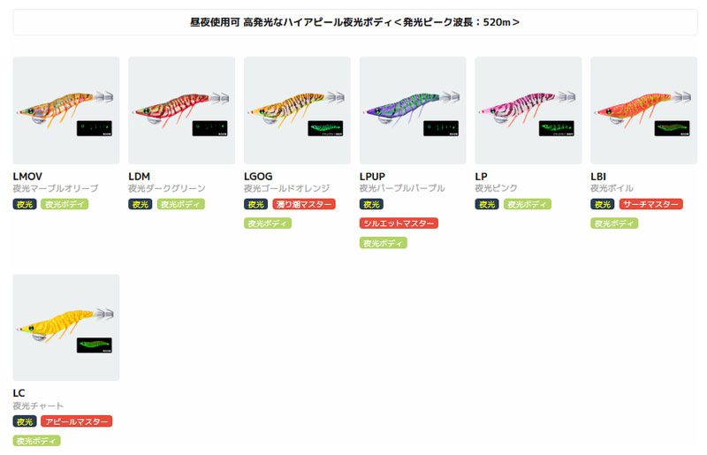Click the アピールマスター tag under LC
Viewport: 707px width, 455px height.
[x=77, y=421]
